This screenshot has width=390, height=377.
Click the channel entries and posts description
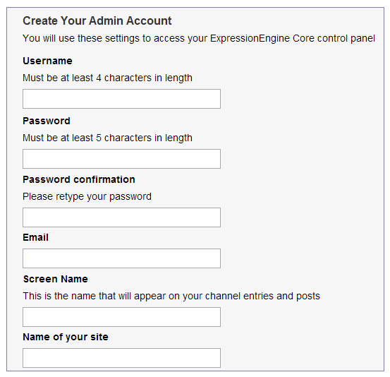tap(171, 296)
